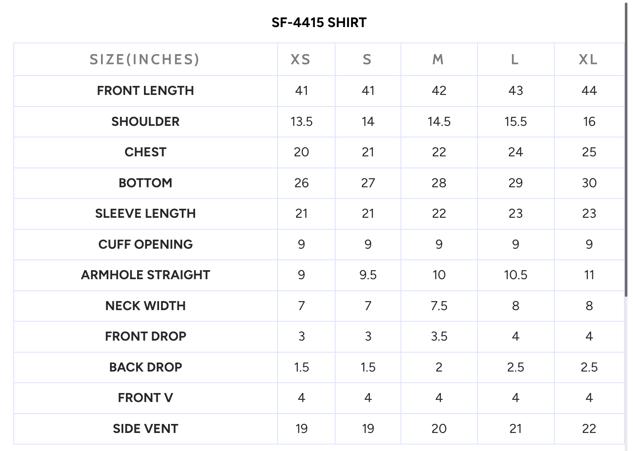Viewport: 633px width, 451px height.
Task: Click the SF-4415 SHIRT title
Action: (319, 22)
